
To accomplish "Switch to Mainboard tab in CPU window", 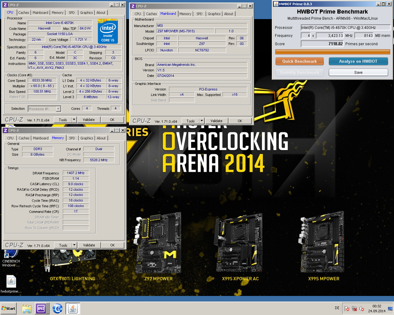I will click(x=40, y=13).
